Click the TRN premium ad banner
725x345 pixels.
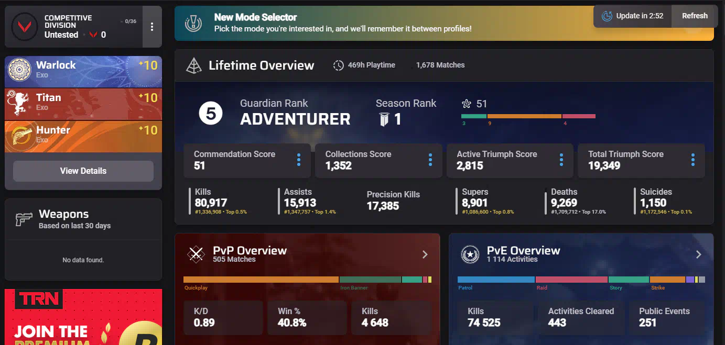click(x=83, y=317)
